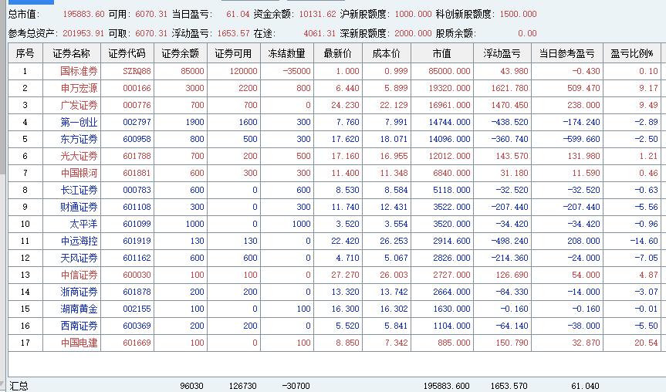This screenshot has width=666, height=392.
Task: Click security code 600958
Action: coord(137,140)
